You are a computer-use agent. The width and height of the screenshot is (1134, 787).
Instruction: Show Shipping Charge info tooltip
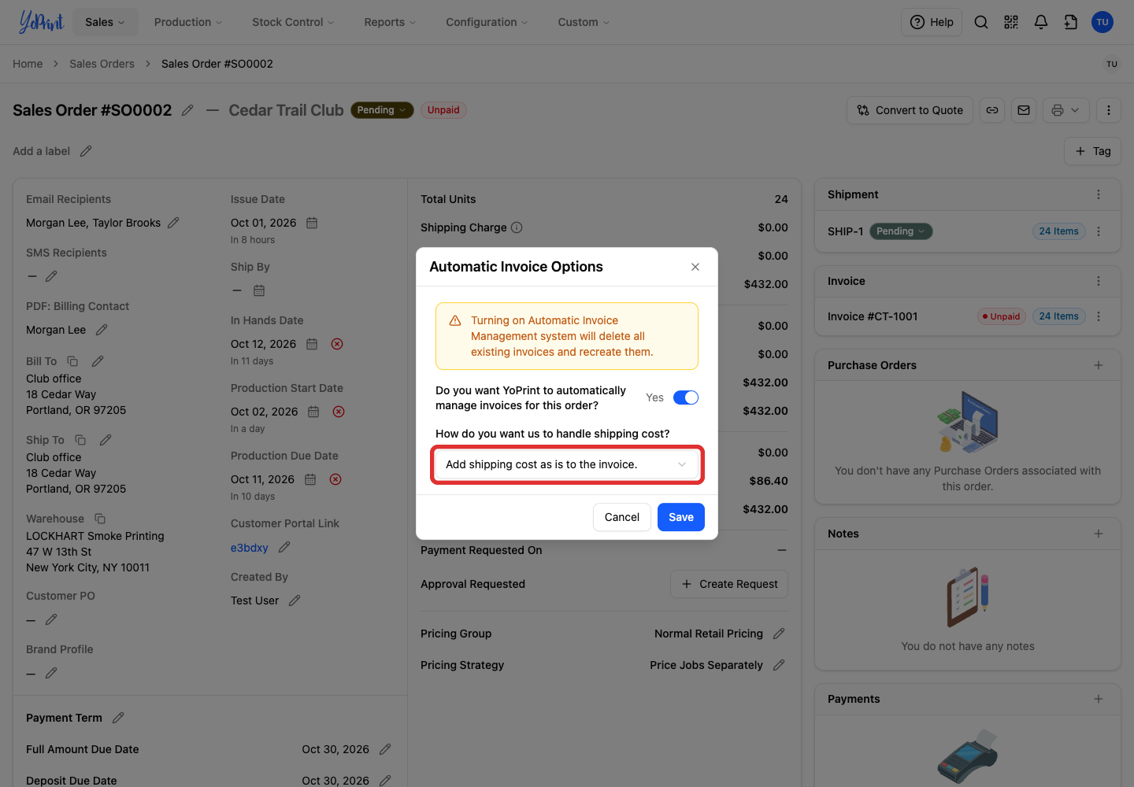517,227
